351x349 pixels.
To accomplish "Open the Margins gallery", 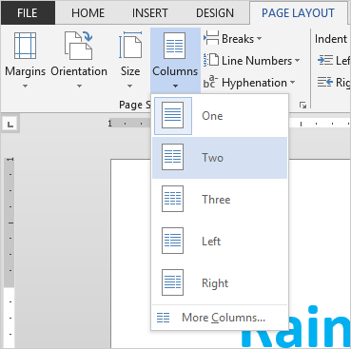I will (25, 60).
